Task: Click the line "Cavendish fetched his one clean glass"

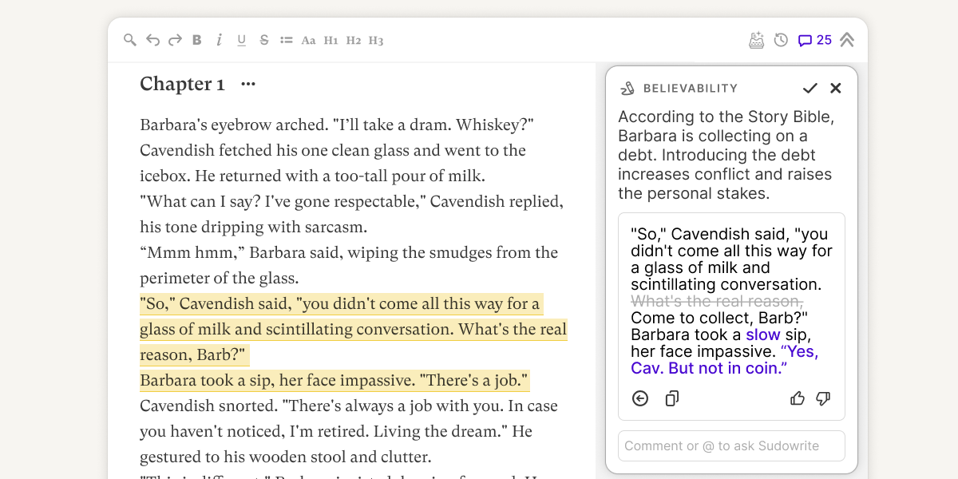Action: tap(333, 151)
